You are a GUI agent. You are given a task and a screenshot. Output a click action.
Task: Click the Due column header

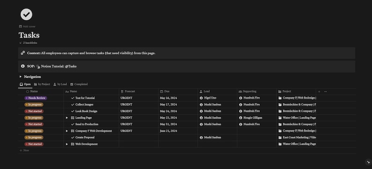178,91
